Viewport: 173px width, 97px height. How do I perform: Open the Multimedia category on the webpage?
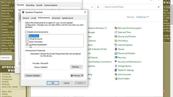click(x=6, y=40)
